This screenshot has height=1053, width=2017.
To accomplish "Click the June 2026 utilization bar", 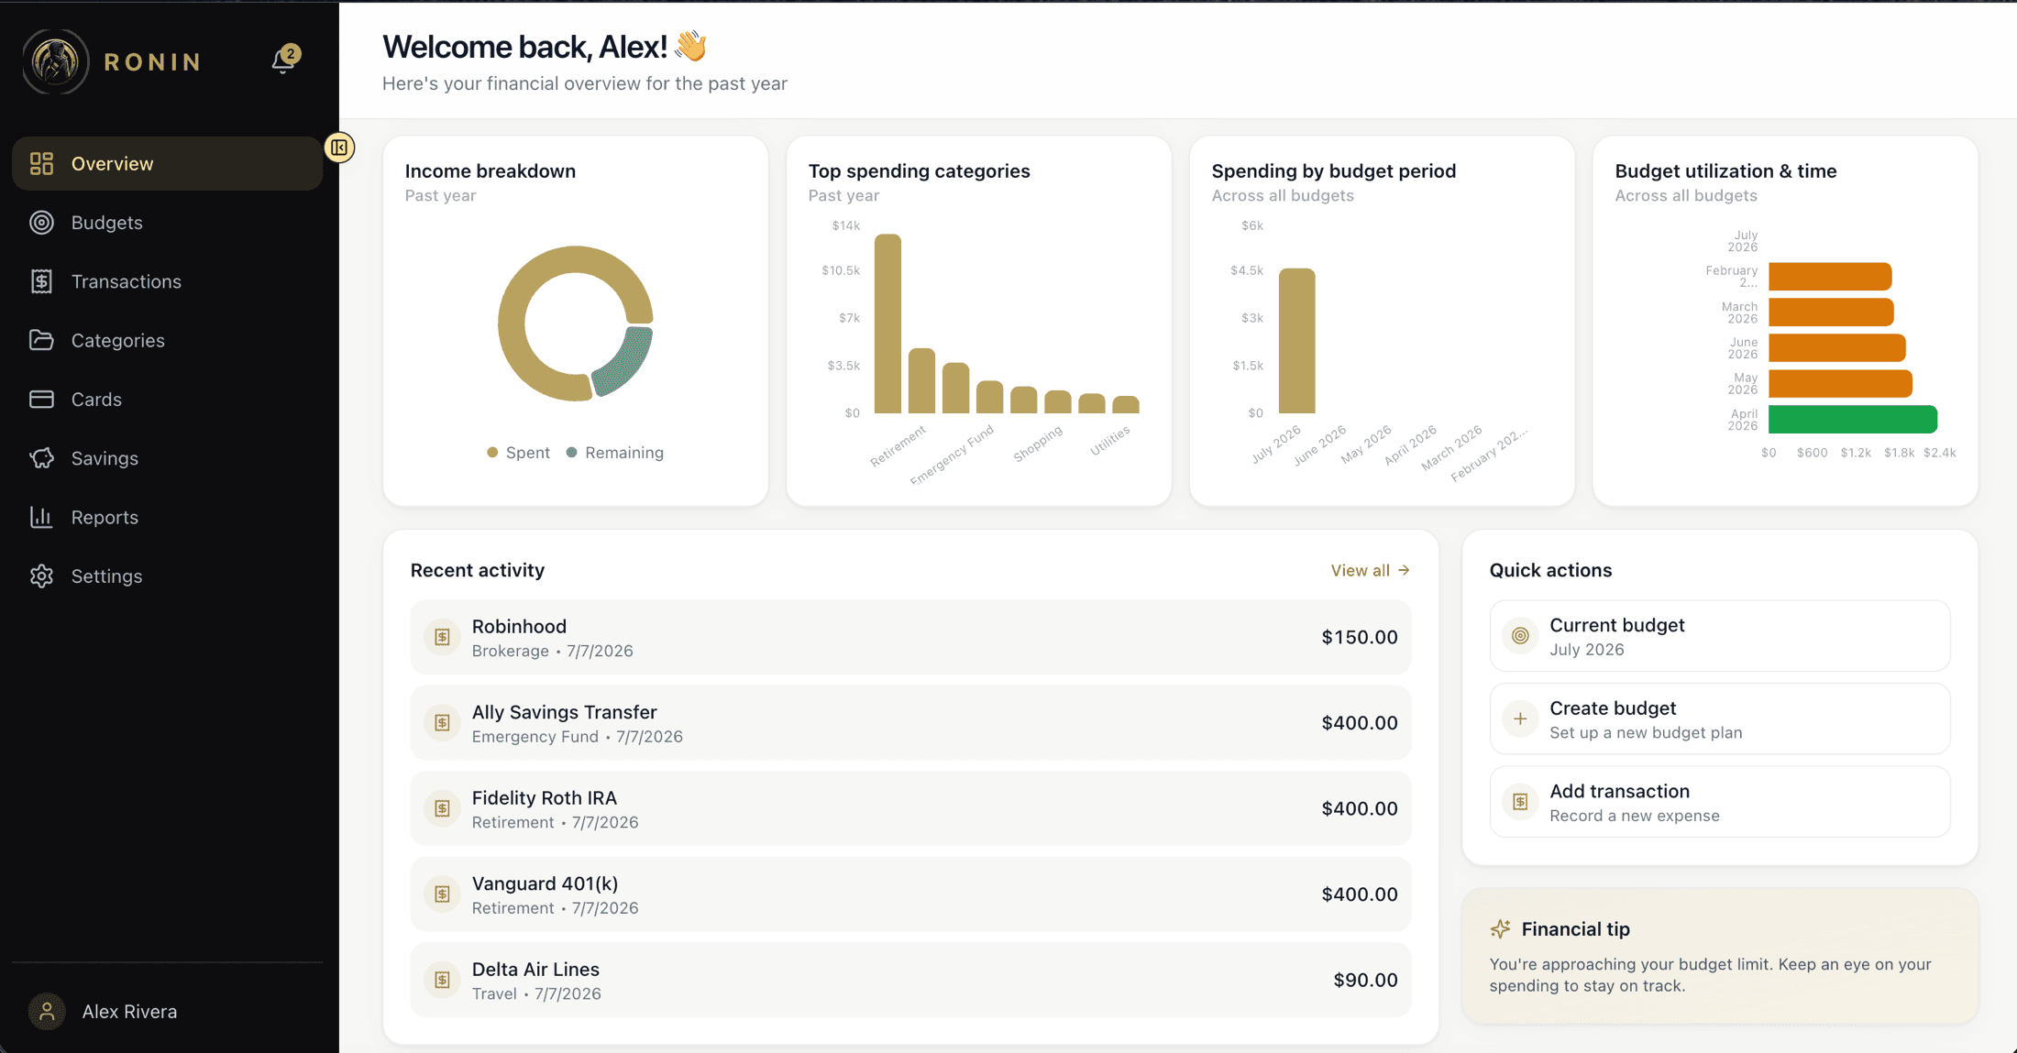I will coord(1837,347).
